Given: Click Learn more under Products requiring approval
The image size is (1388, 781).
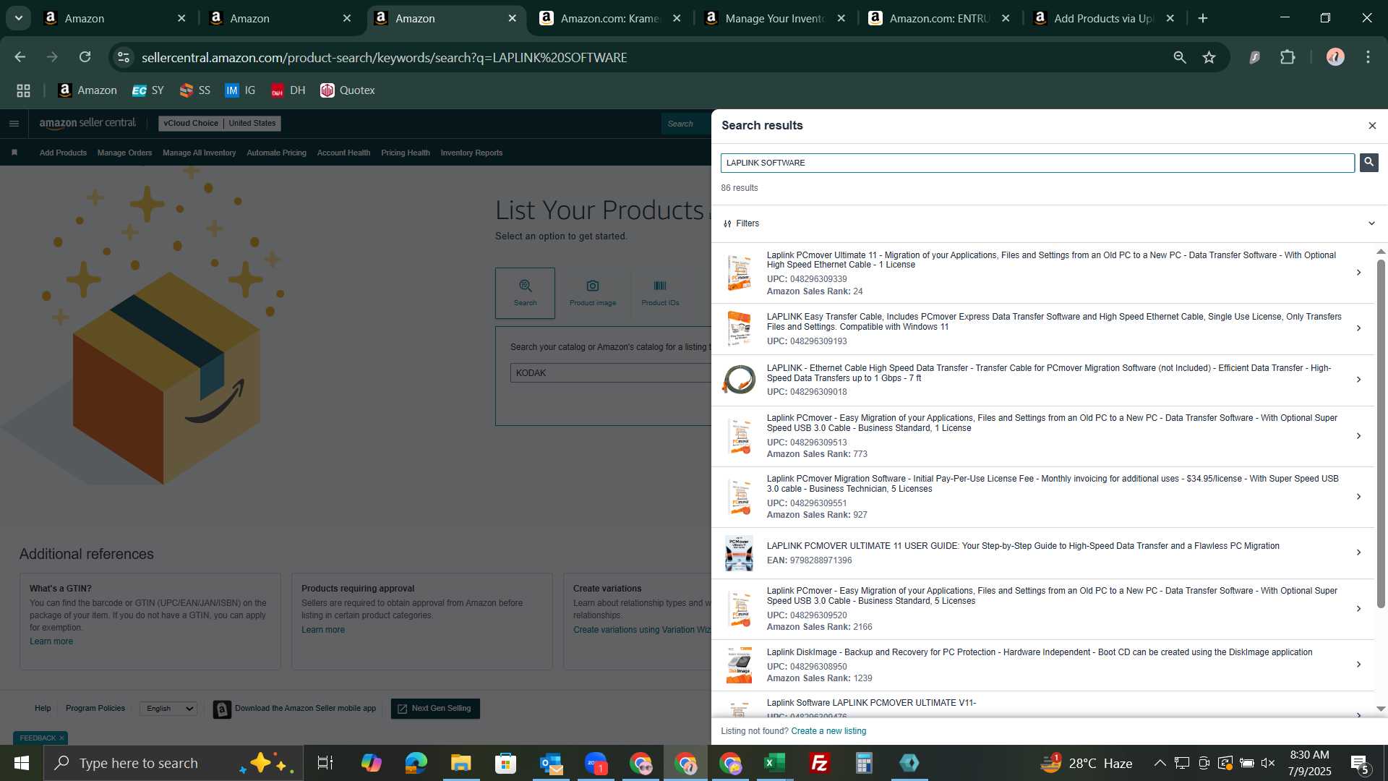Looking at the screenshot, I should point(323,630).
